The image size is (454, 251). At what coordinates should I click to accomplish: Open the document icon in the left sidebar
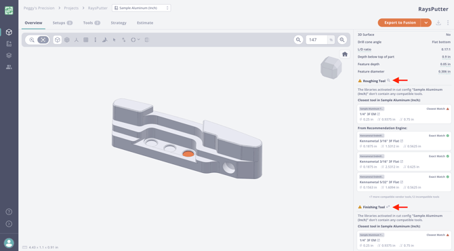(9, 44)
